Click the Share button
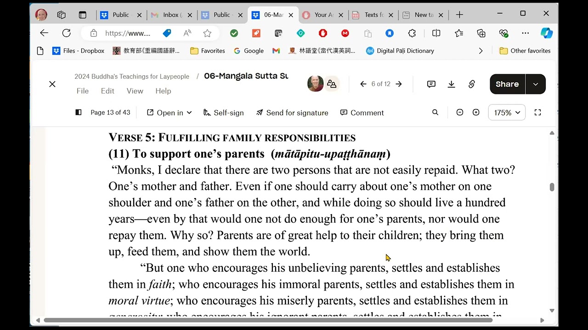The image size is (588, 330). pos(507,84)
